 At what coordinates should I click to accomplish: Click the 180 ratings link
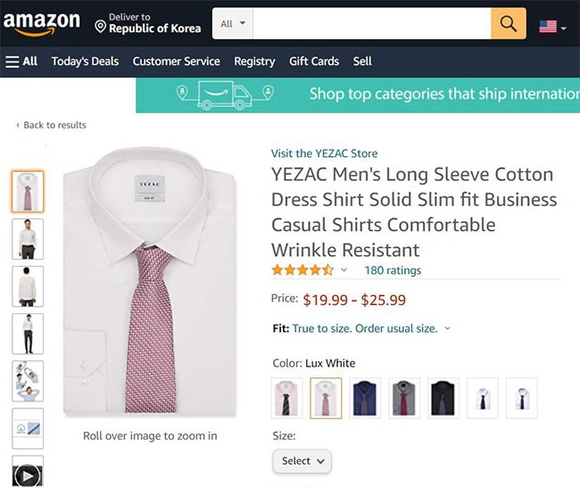pyautogui.click(x=393, y=270)
